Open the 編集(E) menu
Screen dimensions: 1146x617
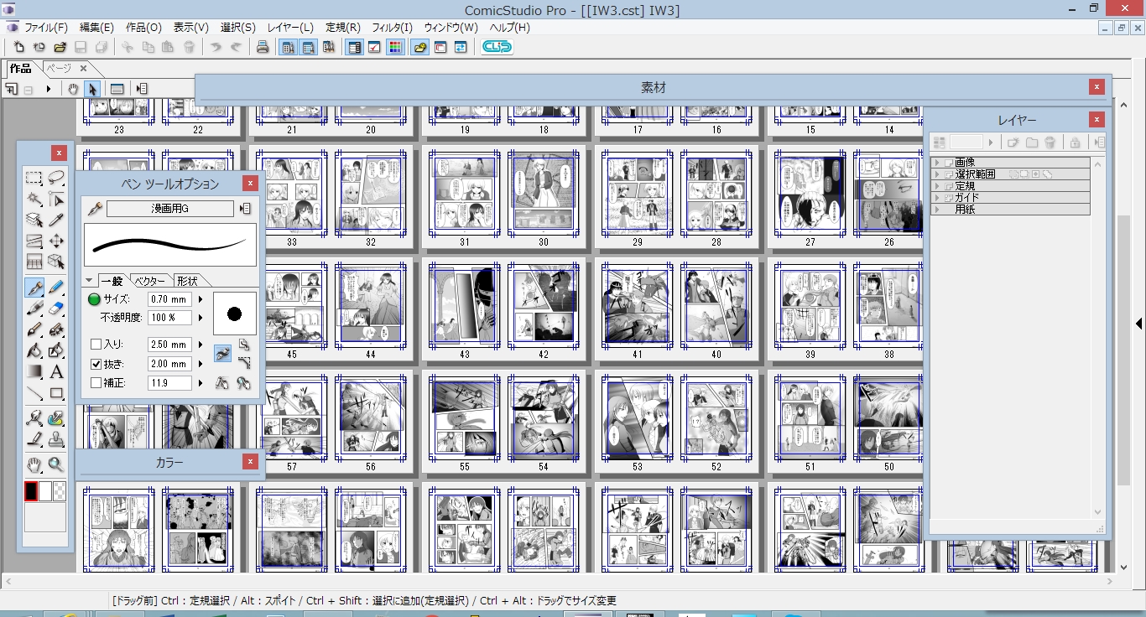[96, 28]
